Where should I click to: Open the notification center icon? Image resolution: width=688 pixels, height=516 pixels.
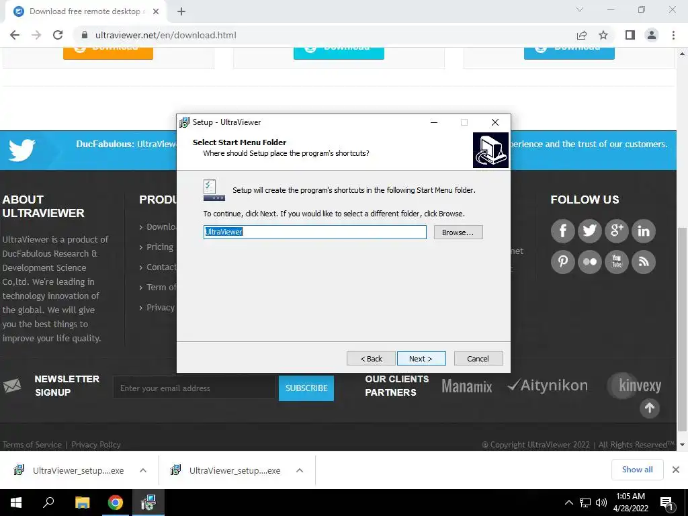point(667,504)
